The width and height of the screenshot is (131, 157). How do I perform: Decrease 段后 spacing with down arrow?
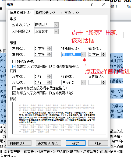tap(49, 83)
